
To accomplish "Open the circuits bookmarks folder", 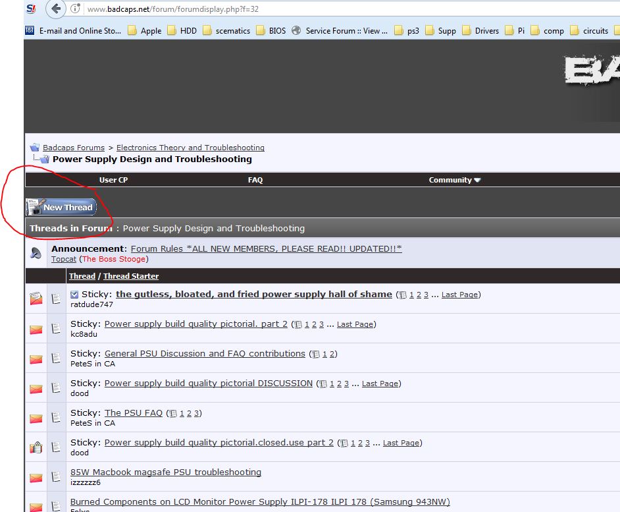I will click(x=589, y=31).
